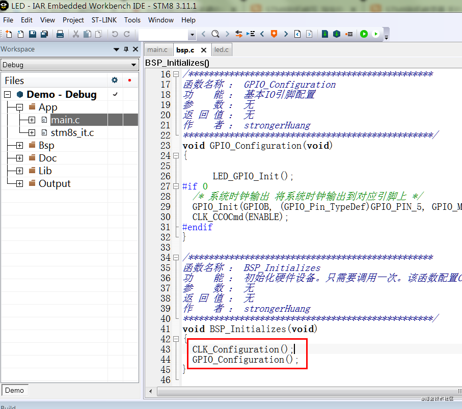462x409 pixels.
Task: Click the Print icon in toolbar
Action: [60, 34]
